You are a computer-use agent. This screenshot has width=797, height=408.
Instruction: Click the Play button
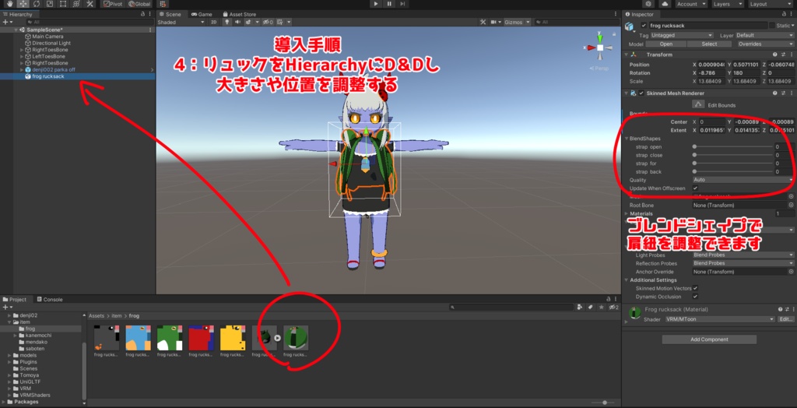[376, 4]
